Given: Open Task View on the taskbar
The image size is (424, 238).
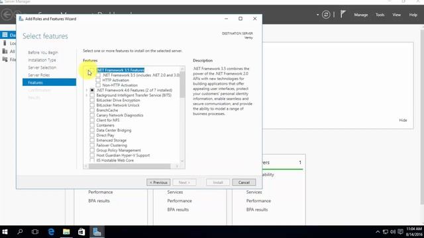Looking at the screenshot, I should (35, 232).
